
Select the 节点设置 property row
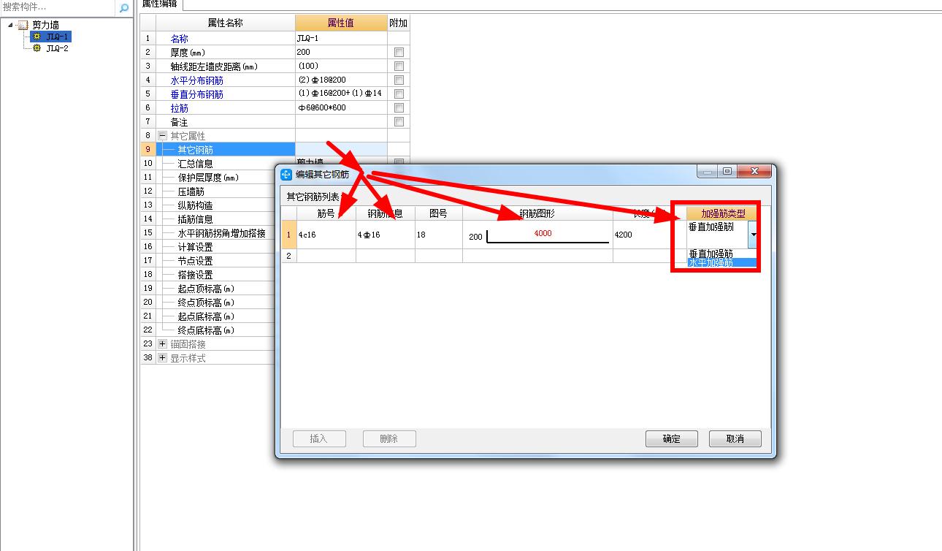[215, 260]
